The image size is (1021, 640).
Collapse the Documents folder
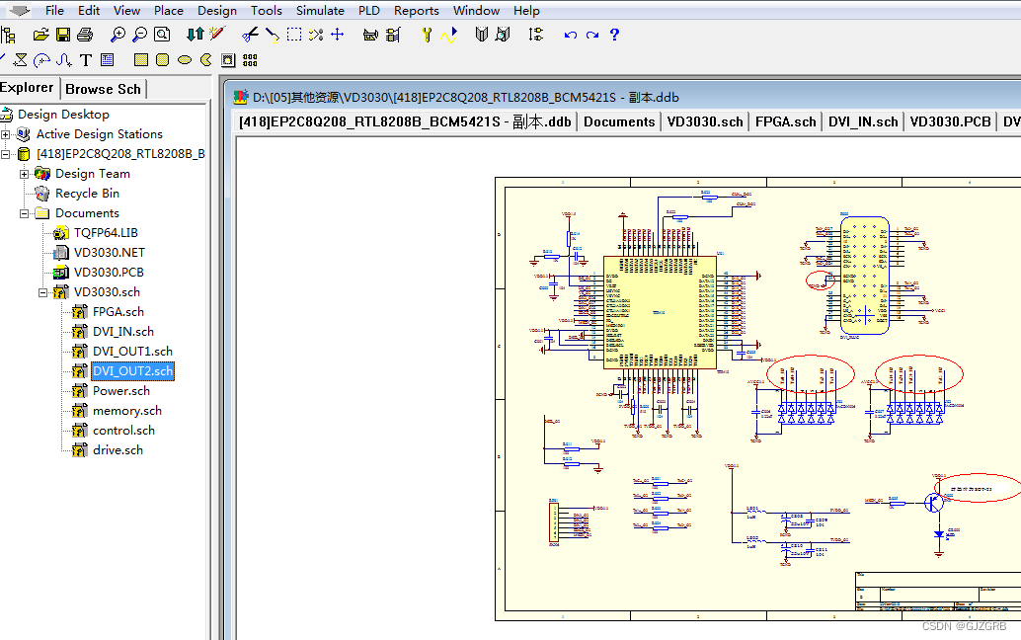pyautogui.click(x=22, y=212)
